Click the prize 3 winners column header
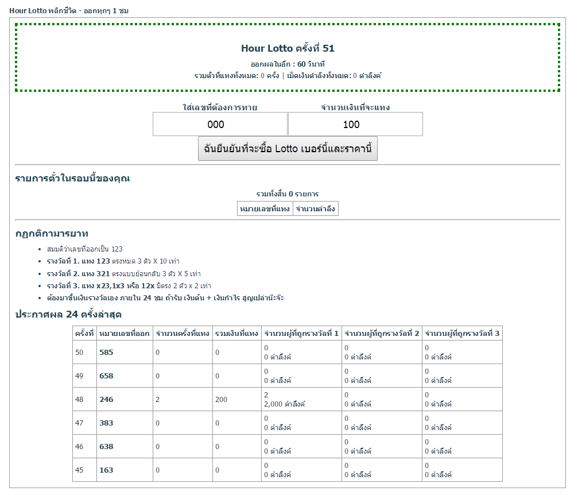 pyautogui.click(x=462, y=334)
